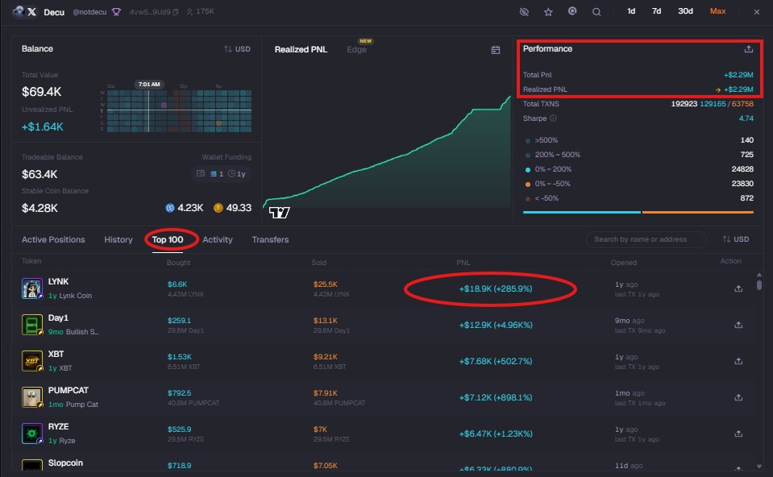Viewport: 773px width, 477px height.
Task: Click the search by name or address field
Action: click(646, 239)
